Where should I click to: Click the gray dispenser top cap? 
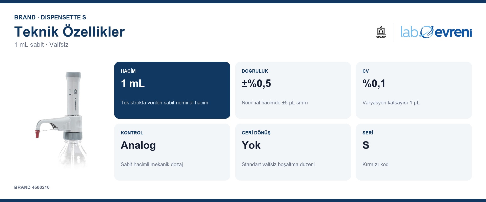[73, 75]
